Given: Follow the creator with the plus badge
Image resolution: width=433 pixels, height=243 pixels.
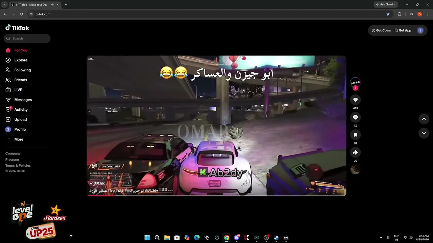Looking at the screenshot, I should click(x=355, y=88).
